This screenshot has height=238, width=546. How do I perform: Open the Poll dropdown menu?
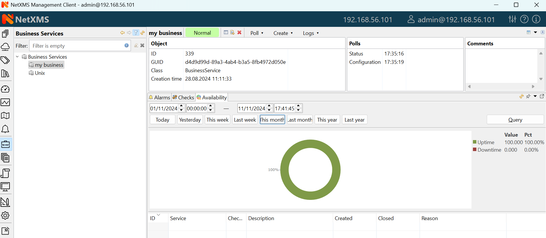click(257, 33)
